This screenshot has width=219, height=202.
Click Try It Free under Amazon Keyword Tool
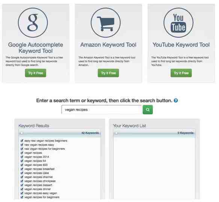tap(109, 73)
